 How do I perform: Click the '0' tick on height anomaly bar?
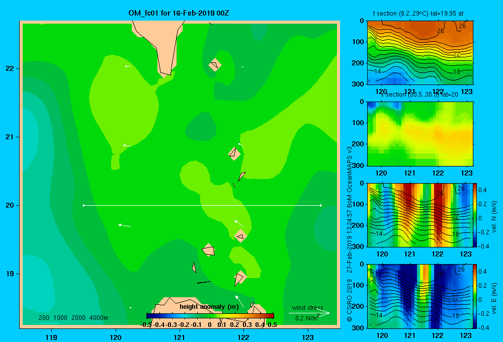(209, 325)
